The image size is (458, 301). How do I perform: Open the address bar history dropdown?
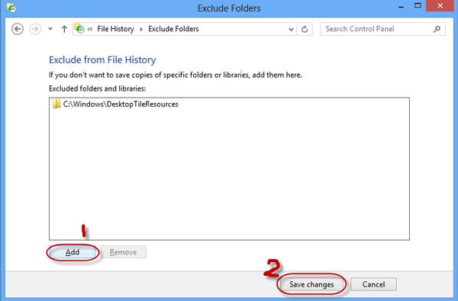coord(291,29)
